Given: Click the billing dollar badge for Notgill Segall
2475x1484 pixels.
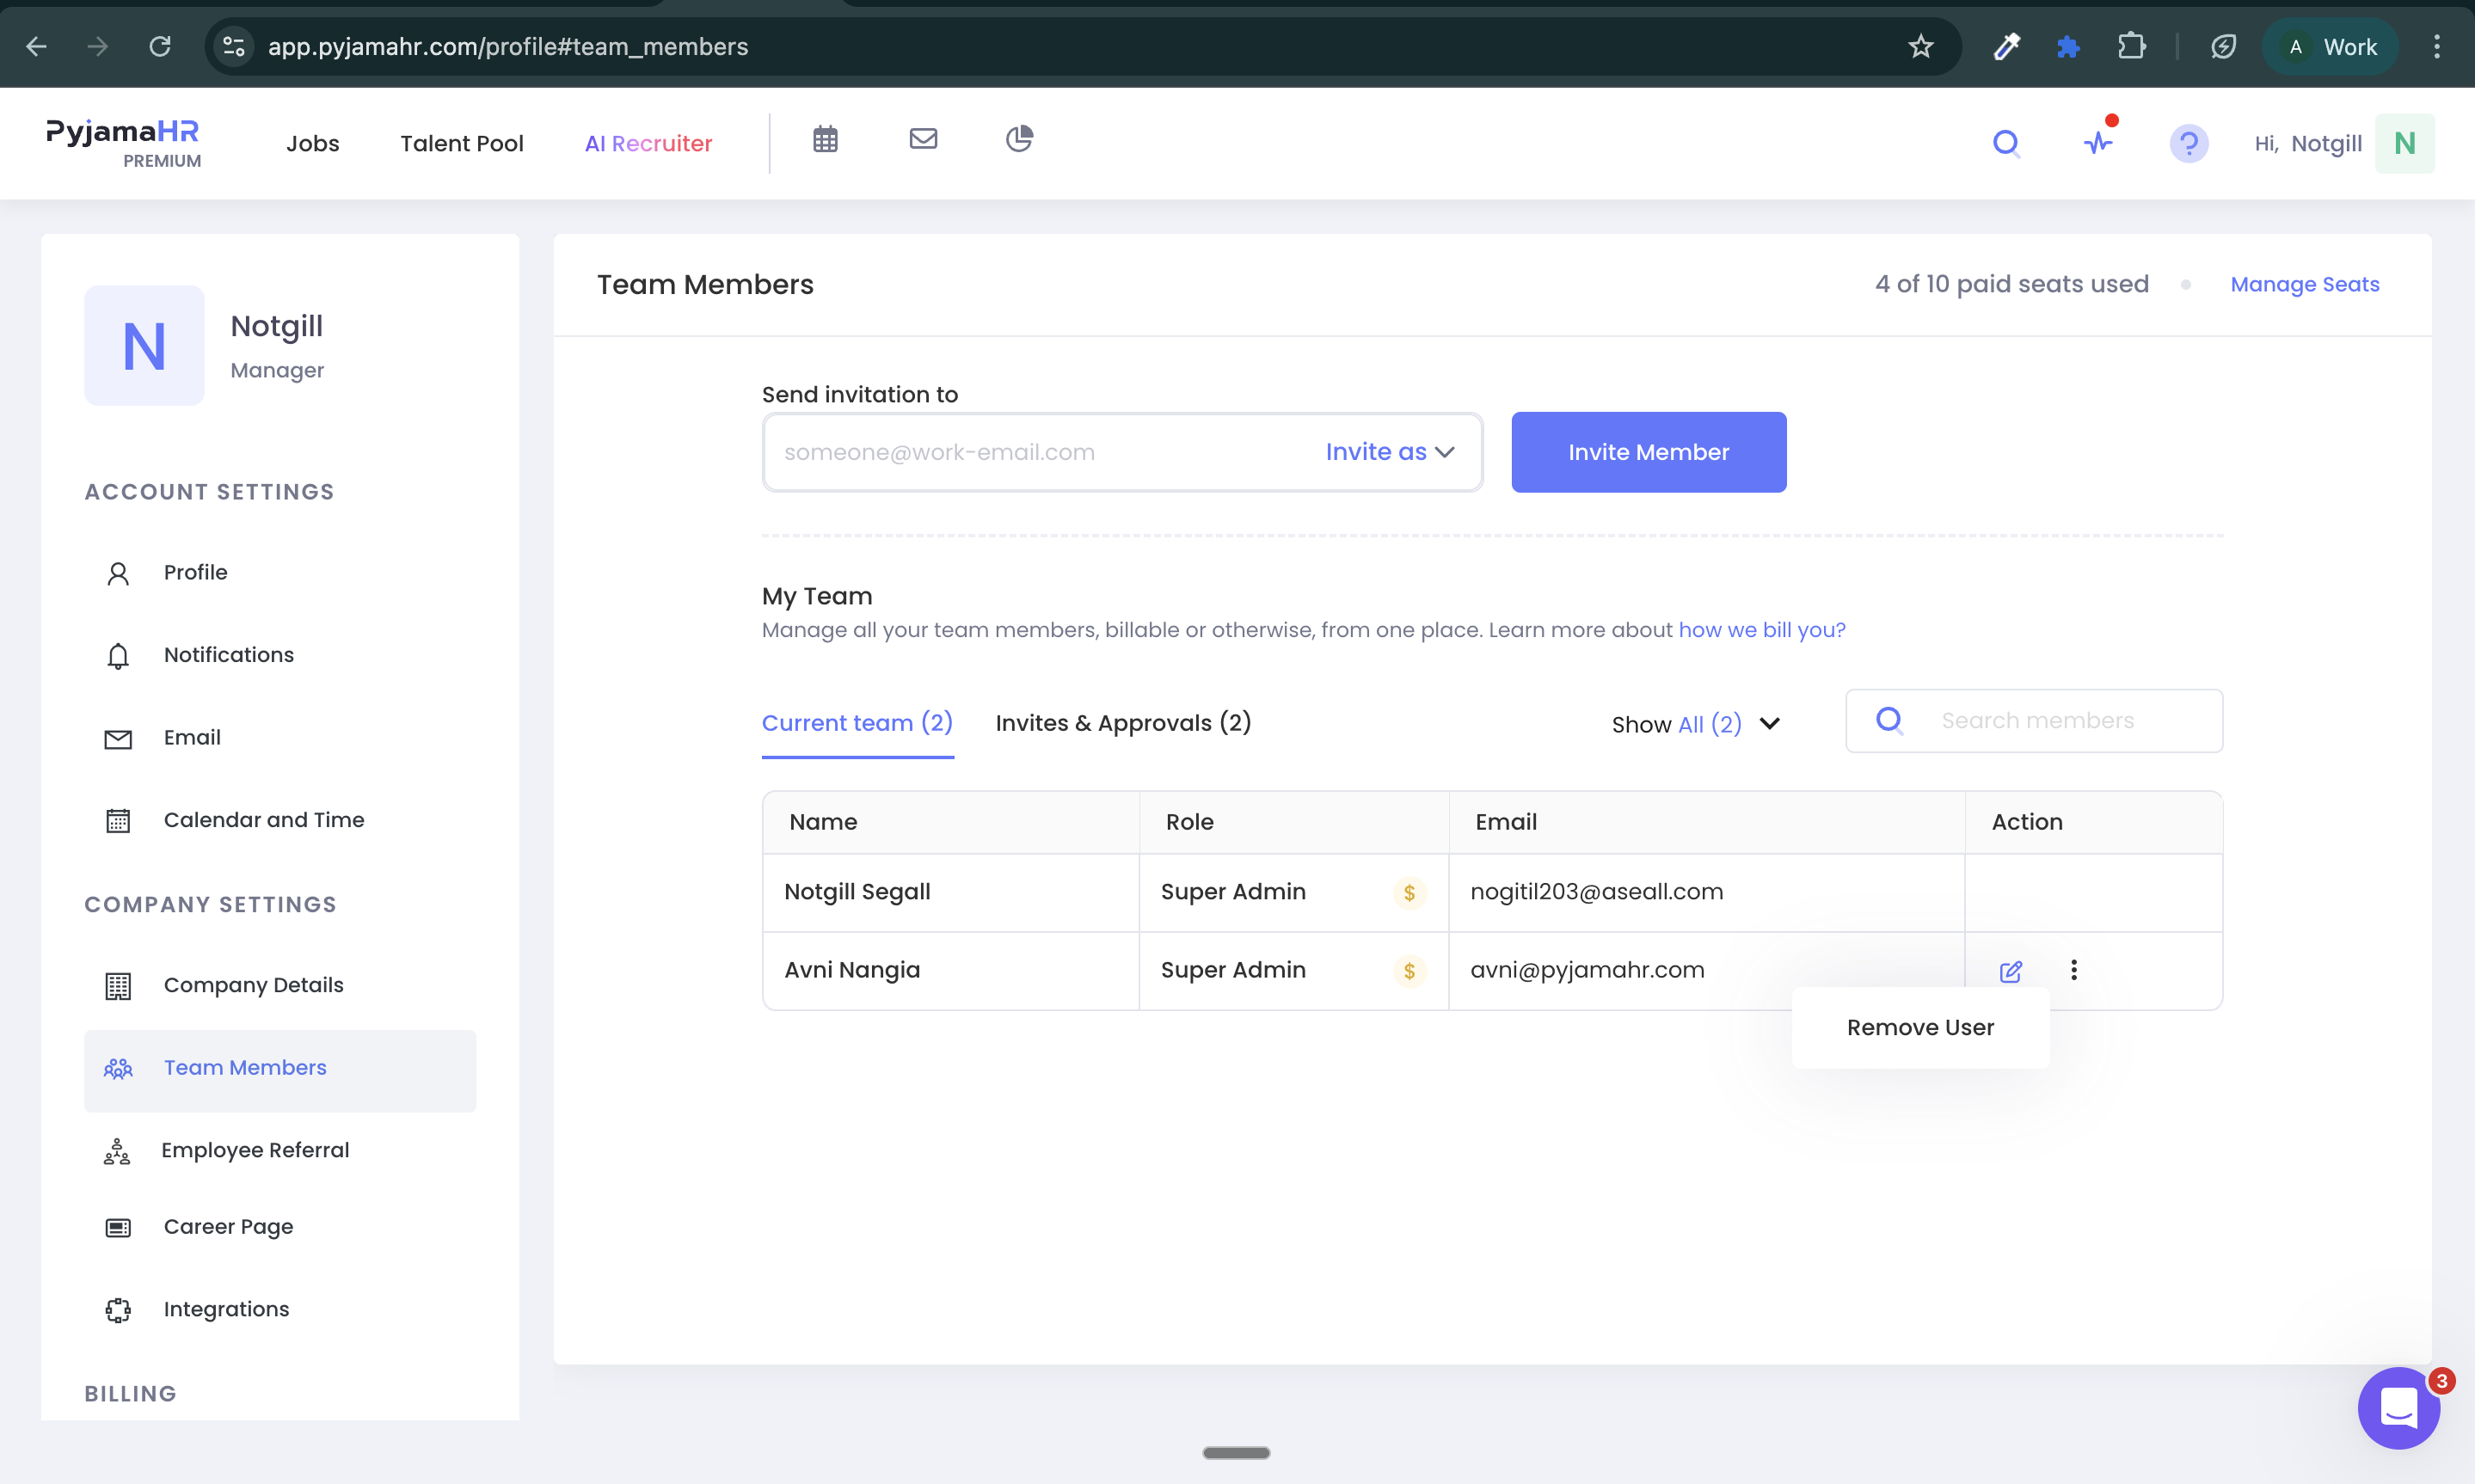Looking at the screenshot, I should coord(1409,892).
